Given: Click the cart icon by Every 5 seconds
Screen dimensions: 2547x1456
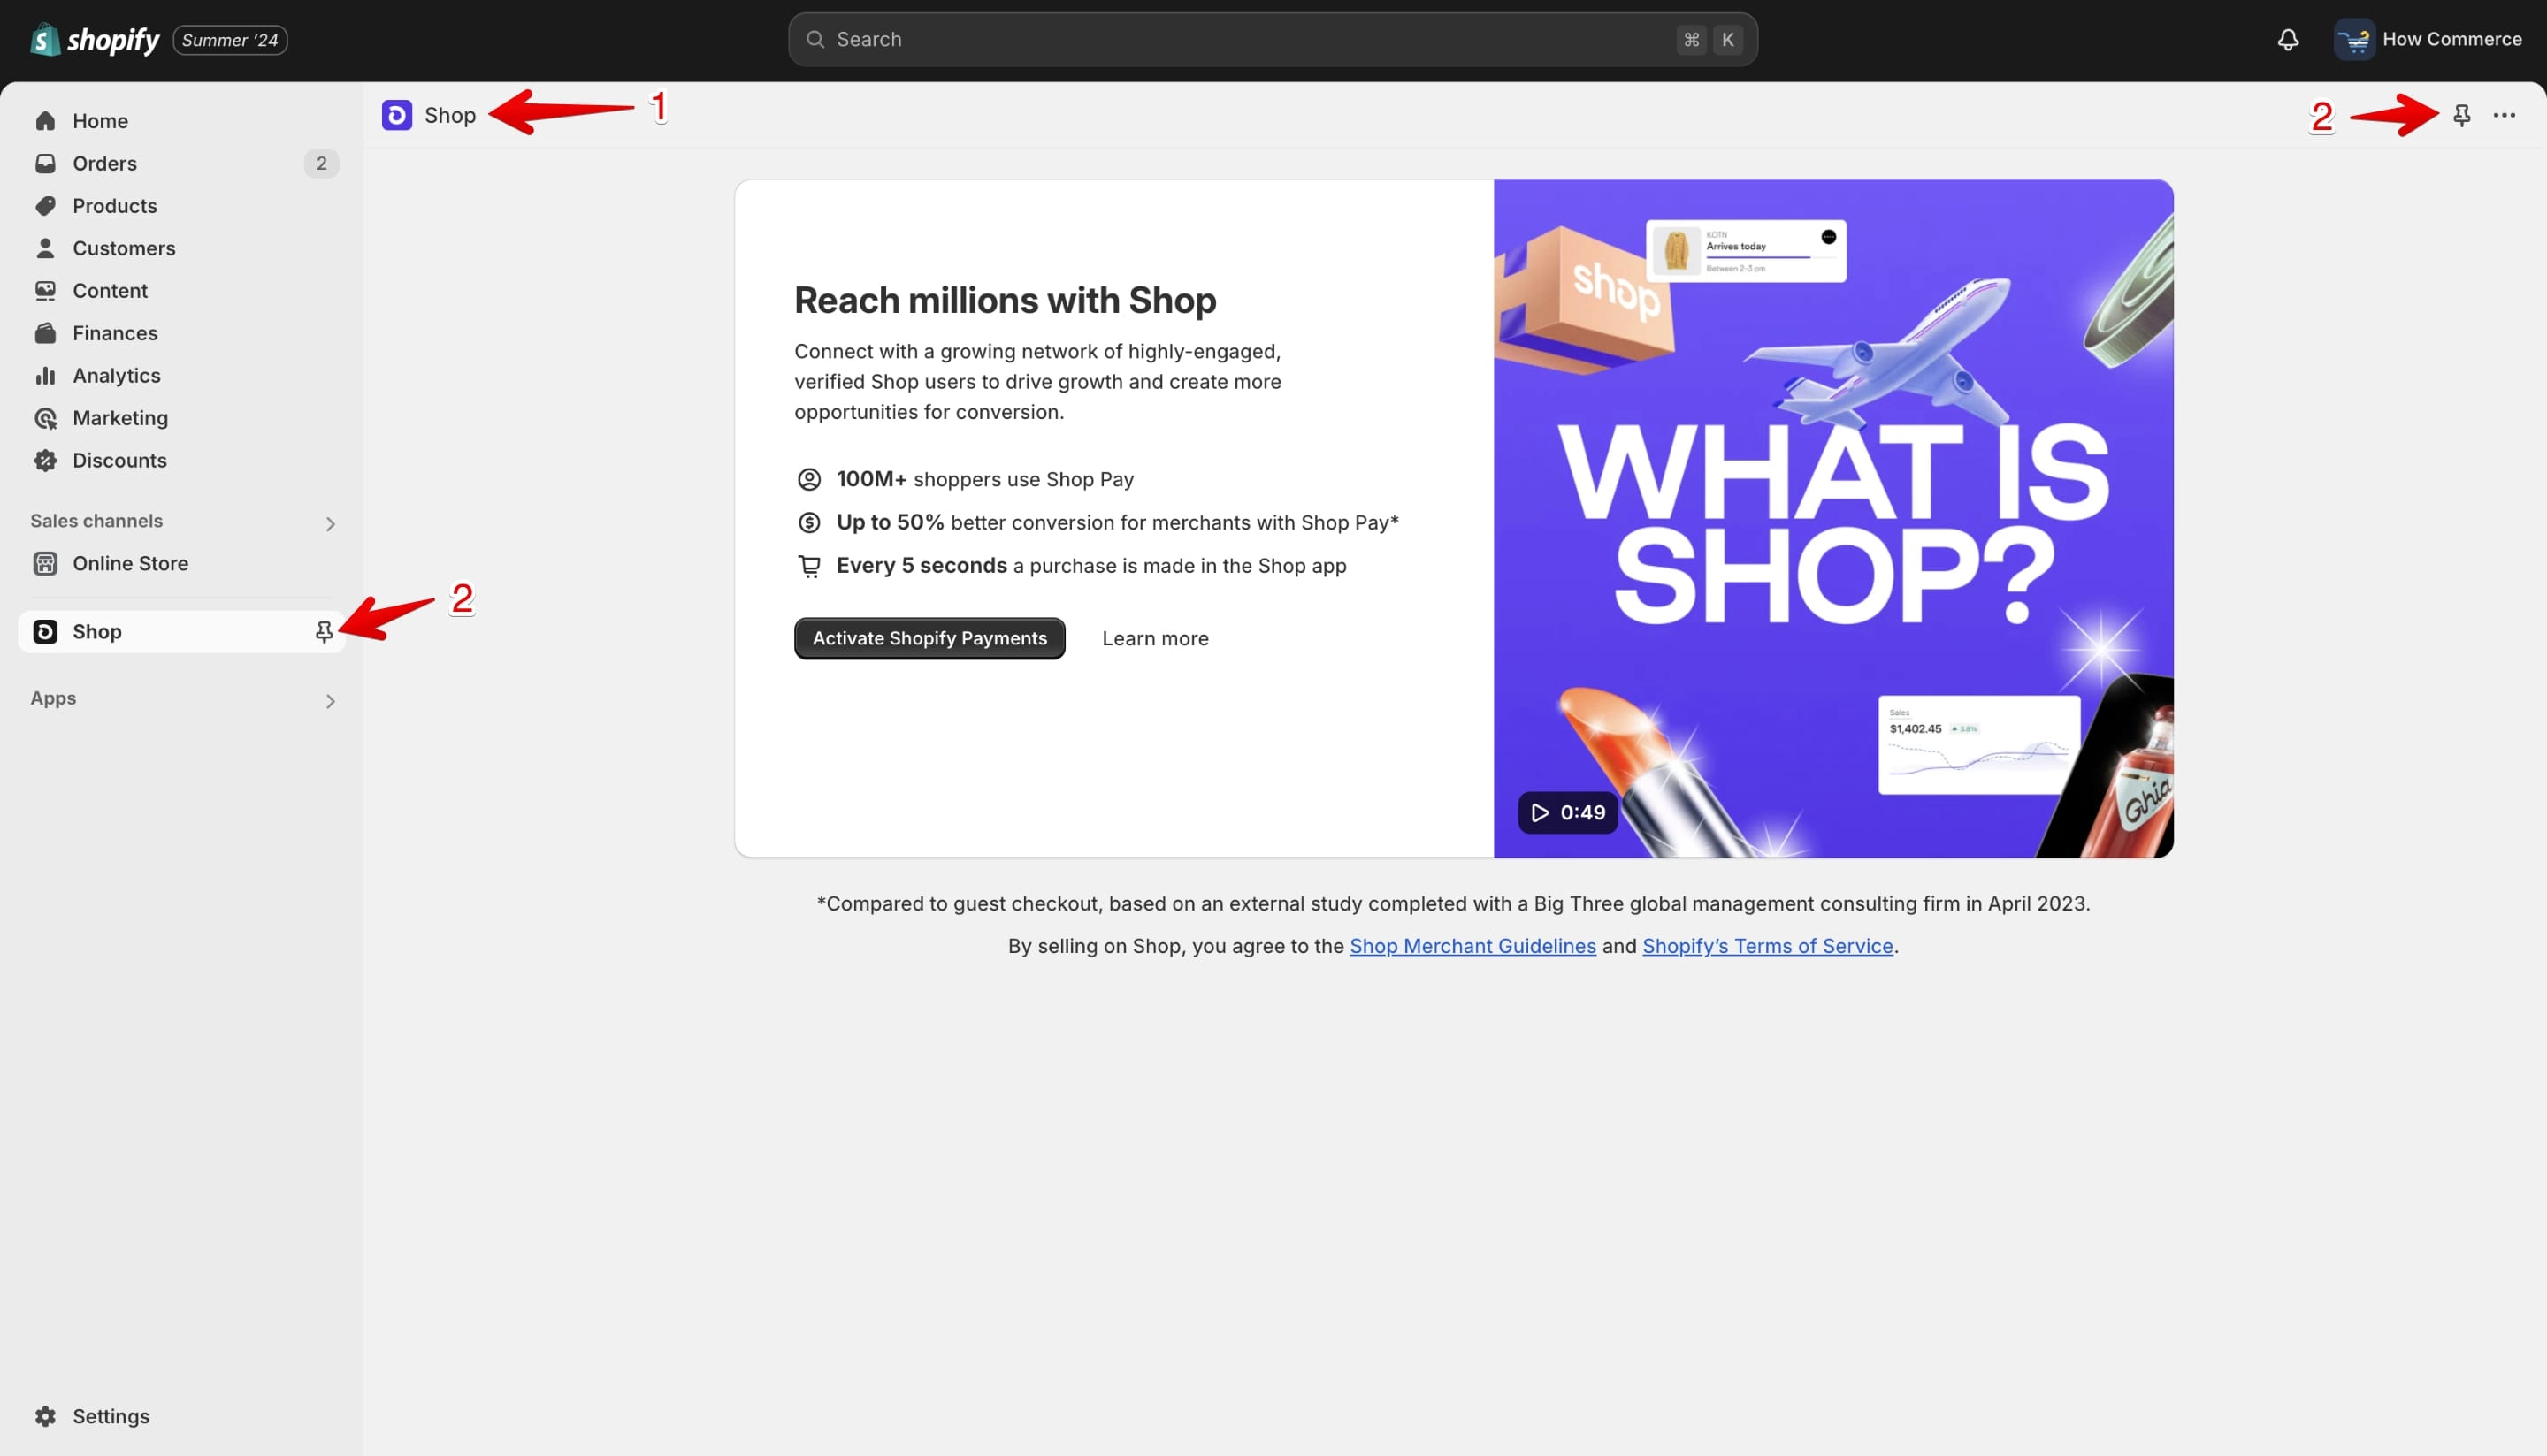Looking at the screenshot, I should [x=809, y=567].
